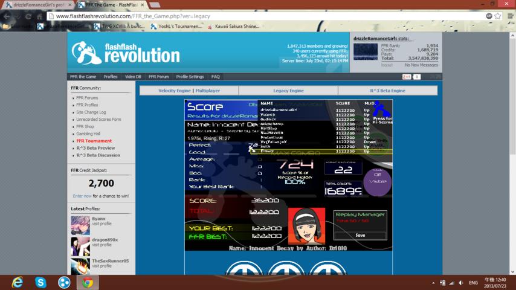
Task: Click the character avatar on score screen
Action: point(306,225)
